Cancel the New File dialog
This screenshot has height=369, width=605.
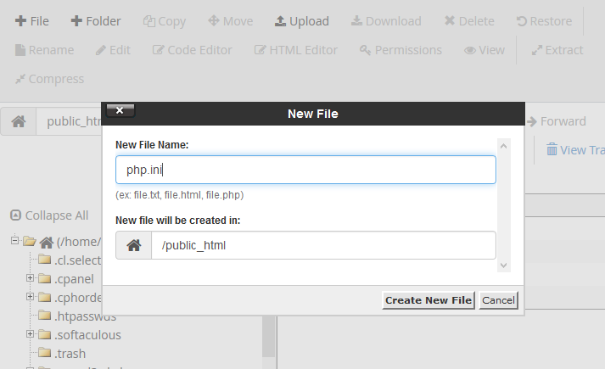click(498, 300)
